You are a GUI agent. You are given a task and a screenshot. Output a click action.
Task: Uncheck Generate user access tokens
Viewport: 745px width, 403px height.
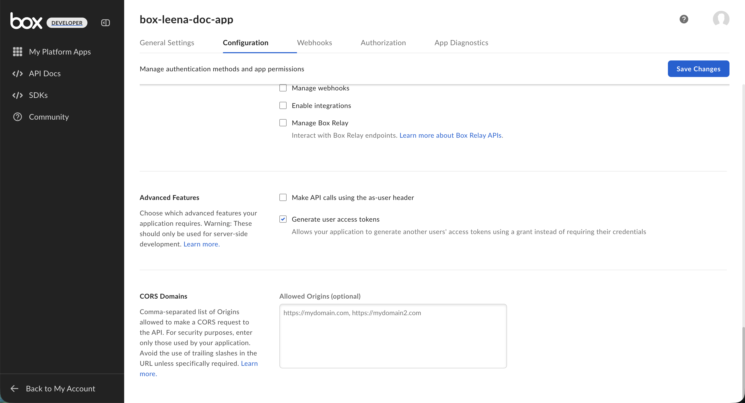coord(283,219)
